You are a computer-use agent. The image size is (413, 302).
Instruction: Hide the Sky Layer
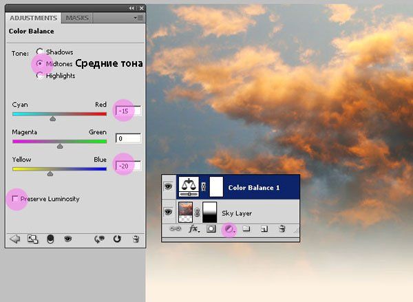[x=168, y=212]
